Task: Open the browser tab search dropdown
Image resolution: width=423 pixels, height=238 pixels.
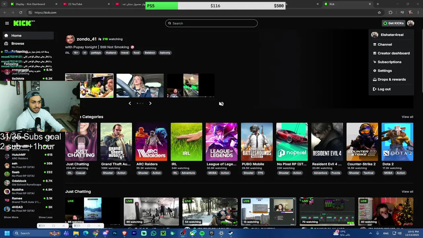Action: 4,4
